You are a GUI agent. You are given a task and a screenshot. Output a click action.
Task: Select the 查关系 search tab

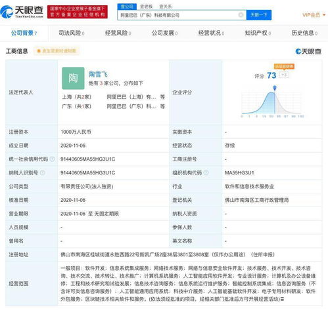166,7
